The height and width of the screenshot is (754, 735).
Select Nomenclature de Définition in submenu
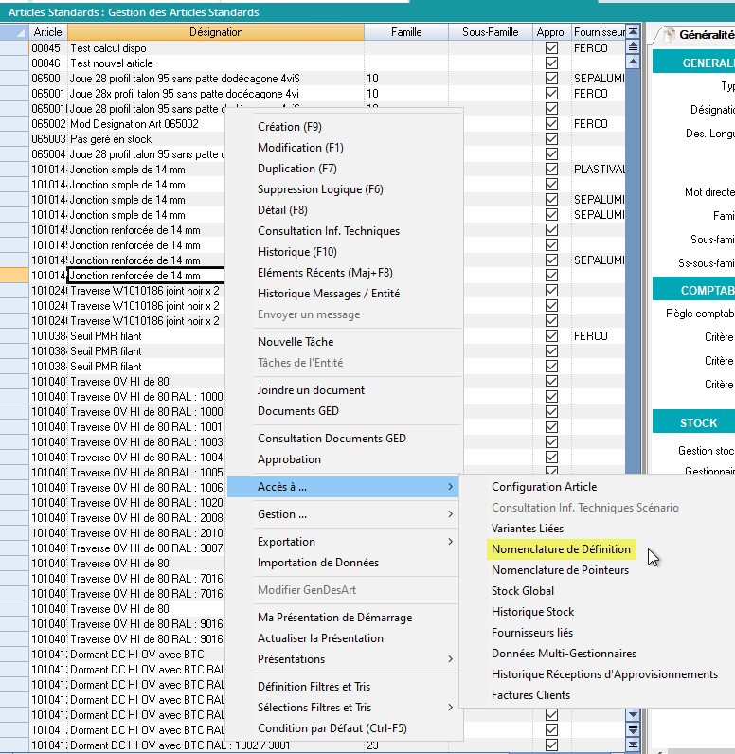559,549
